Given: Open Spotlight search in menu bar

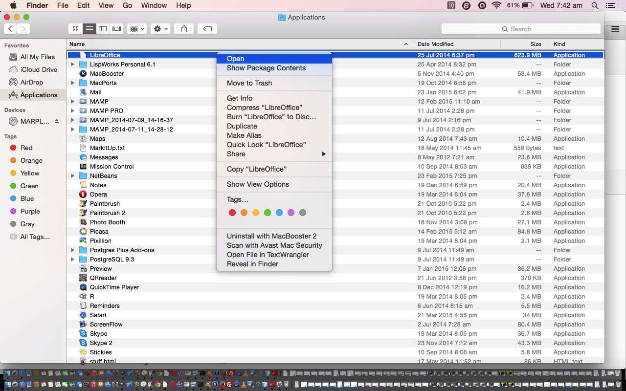Looking at the screenshot, I should [595, 5].
